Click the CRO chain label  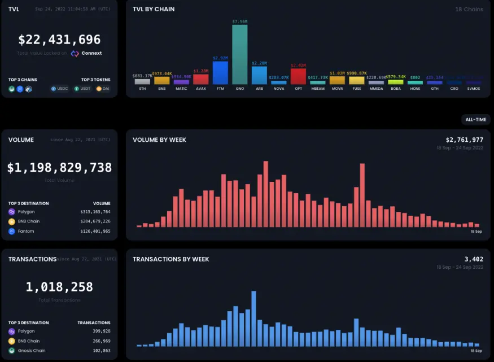tap(454, 89)
